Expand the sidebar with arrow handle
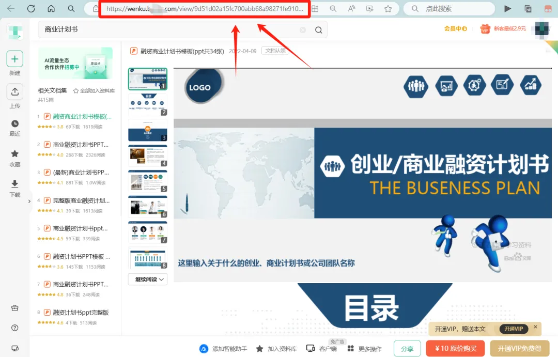Viewport: 558px width, 357px height. (x=29, y=201)
